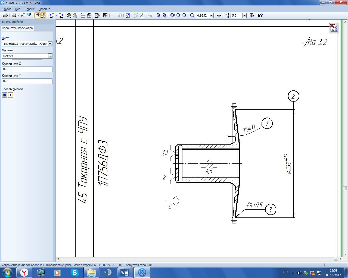The height and width of the screenshot is (278, 348).
Task: Click the green dashed page with blue arrow icon
Action: pos(128,15)
